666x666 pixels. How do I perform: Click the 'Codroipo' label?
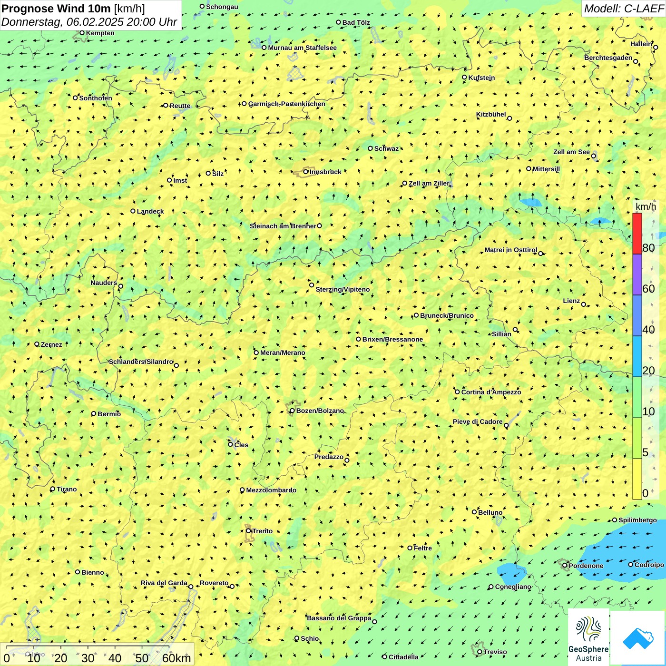649,565
